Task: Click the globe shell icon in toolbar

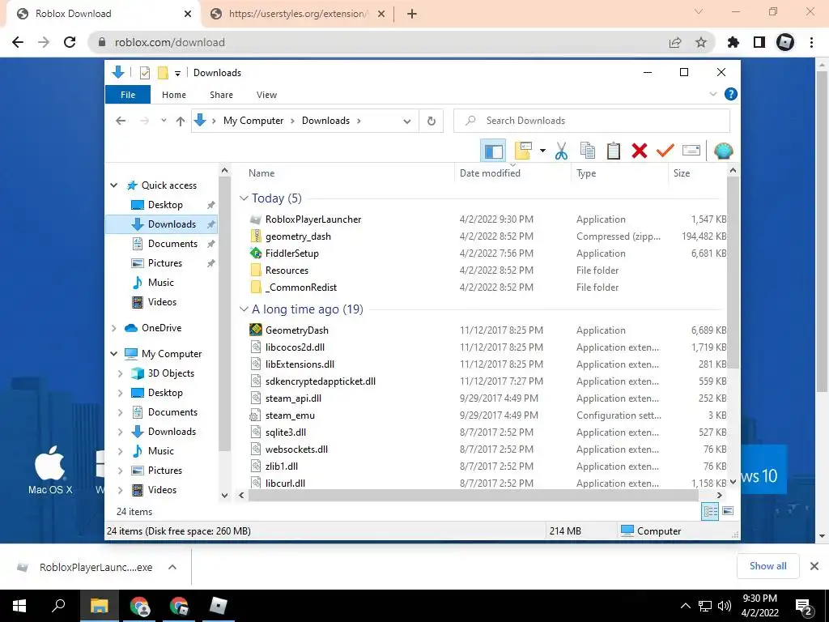Action: 723,151
